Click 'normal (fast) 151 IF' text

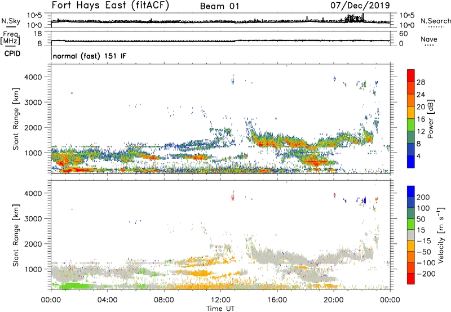[x=90, y=56]
